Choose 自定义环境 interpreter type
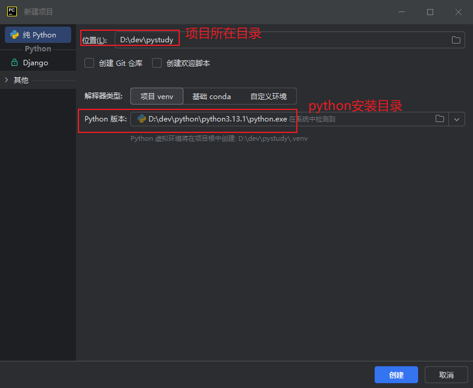The height and width of the screenshot is (388, 473). 268,97
